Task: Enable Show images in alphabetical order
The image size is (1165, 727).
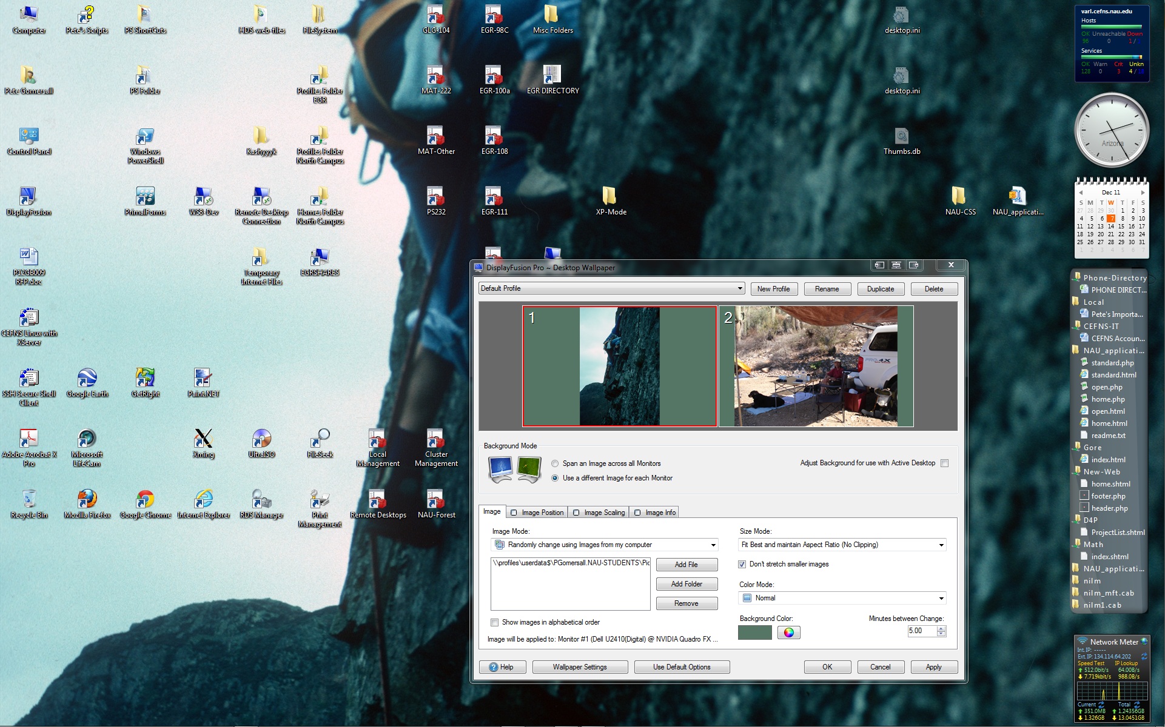Action: tap(495, 622)
